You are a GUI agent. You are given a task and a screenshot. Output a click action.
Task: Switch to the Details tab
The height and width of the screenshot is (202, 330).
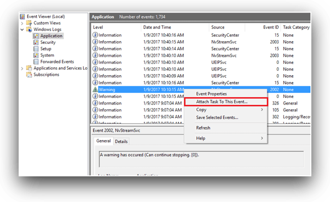(121, 141)
